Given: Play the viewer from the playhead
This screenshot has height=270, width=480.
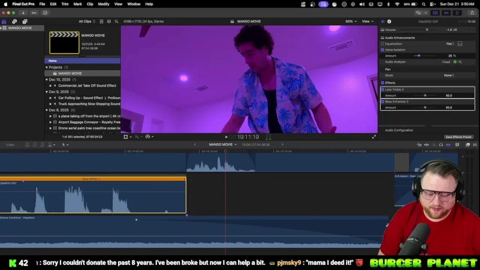Looking at the screenshot, I should (x=226, y=137).
